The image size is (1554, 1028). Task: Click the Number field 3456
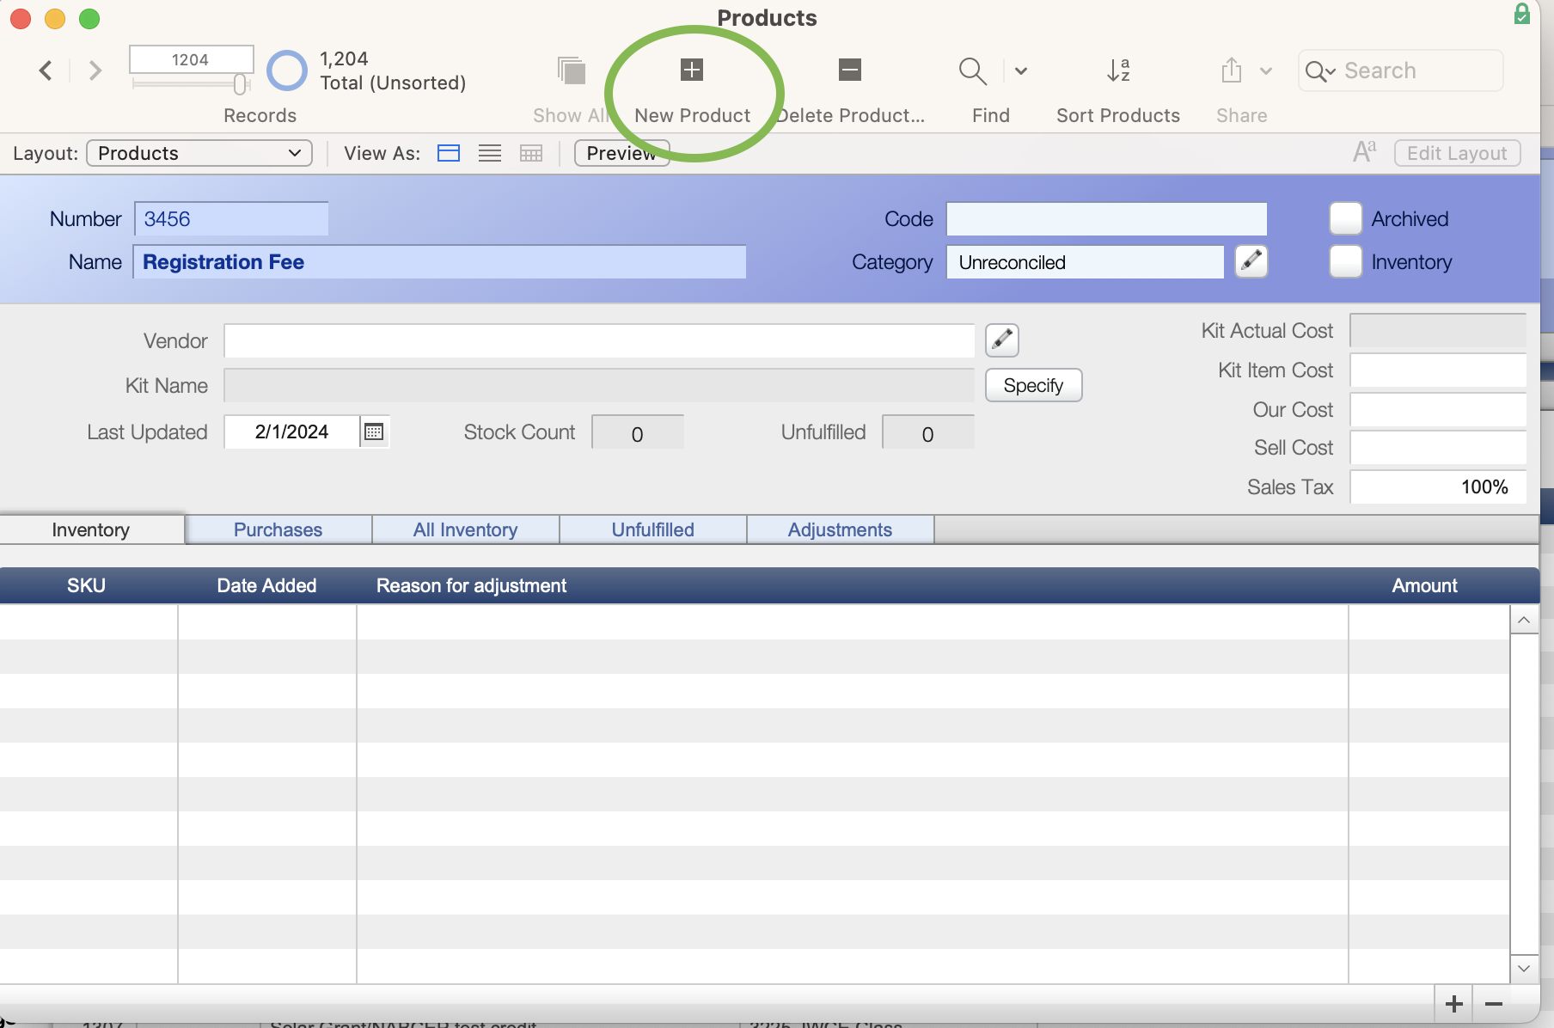tap(231, 219)
